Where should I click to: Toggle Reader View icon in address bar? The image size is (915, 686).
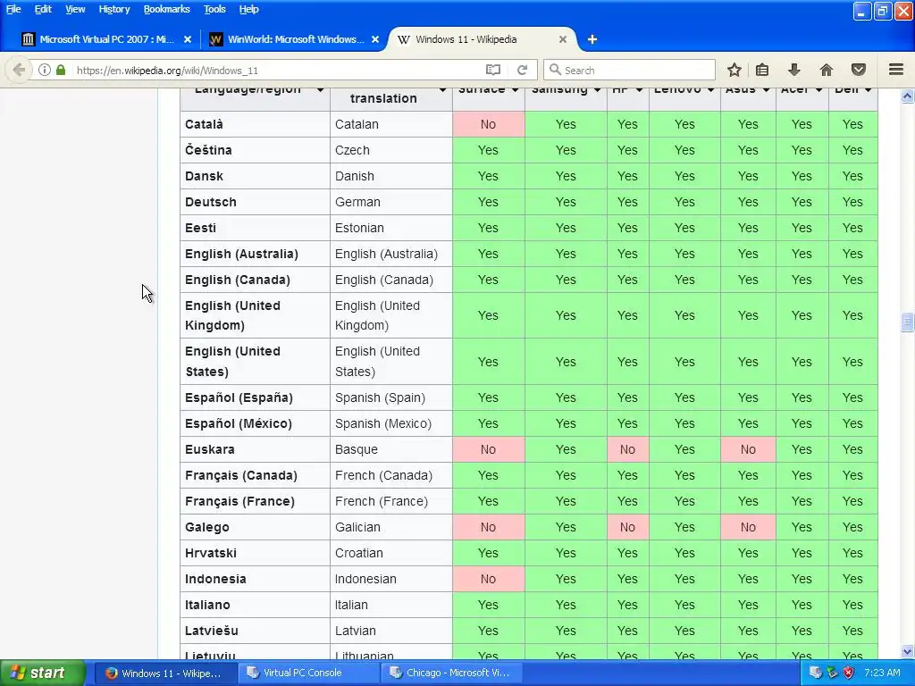(493, 70)
